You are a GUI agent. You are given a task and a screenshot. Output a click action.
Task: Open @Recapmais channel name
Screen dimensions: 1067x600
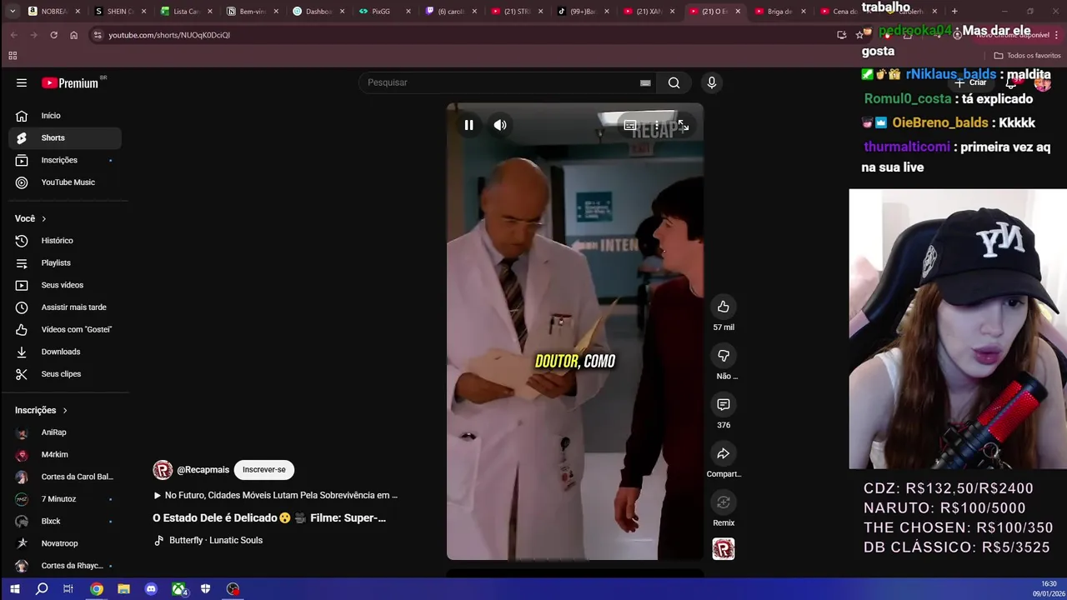[203, 470]
